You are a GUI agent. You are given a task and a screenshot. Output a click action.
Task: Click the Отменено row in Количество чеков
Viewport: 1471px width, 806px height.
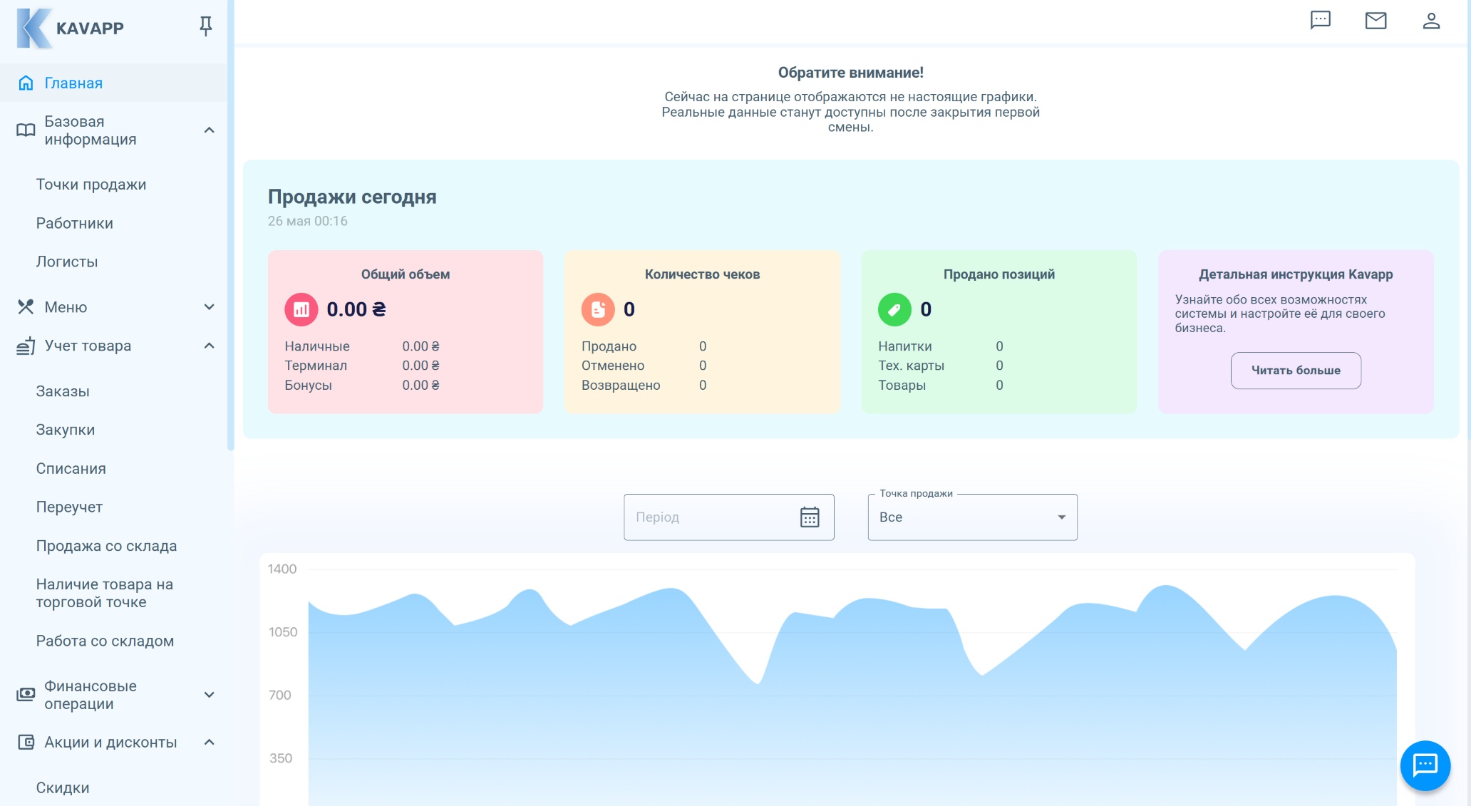[x=644, y=366]
